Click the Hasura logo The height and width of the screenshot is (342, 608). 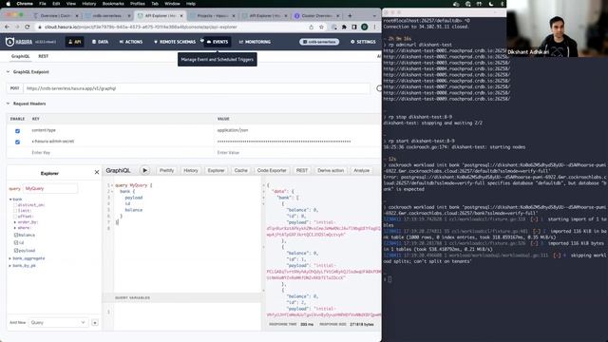pyautogui.click(x=19, y=42)
